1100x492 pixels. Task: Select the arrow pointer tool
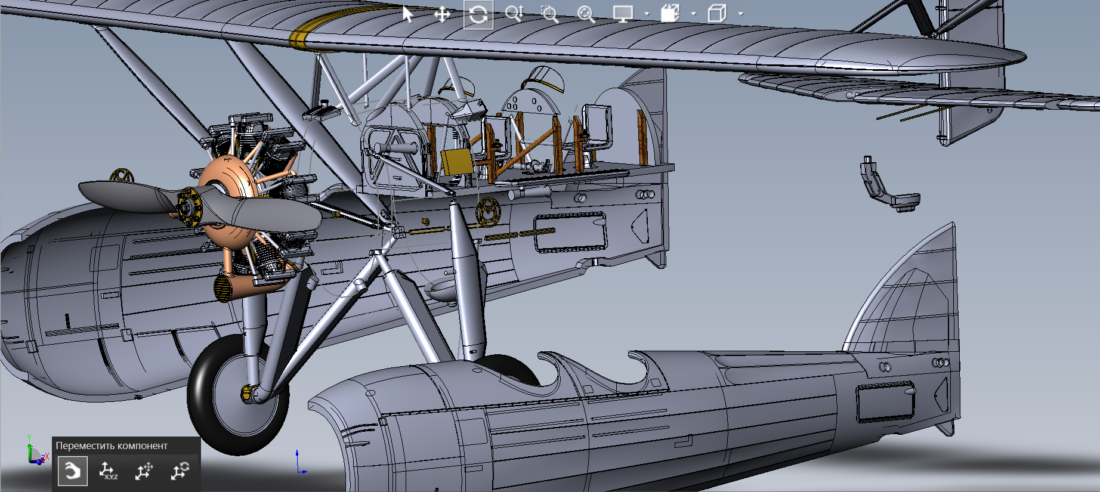point(407,14)
